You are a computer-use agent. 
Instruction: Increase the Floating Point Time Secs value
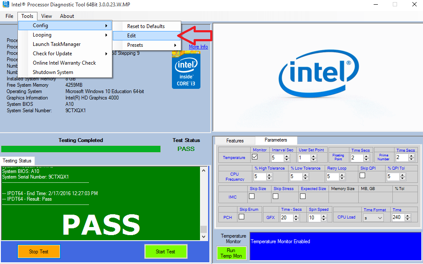[366, 156]
